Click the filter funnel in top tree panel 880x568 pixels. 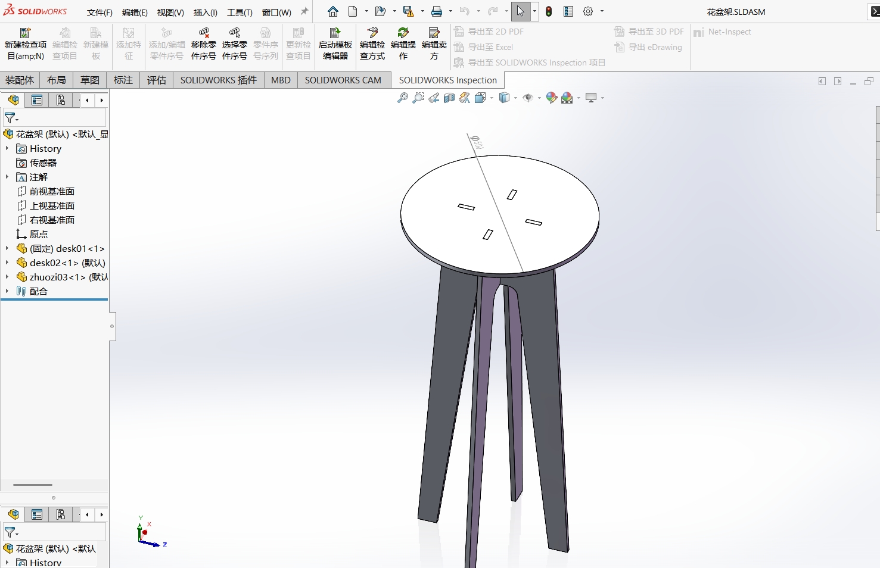coord(10,118)
